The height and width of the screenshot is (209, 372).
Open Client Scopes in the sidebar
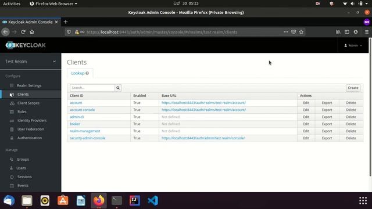coord(28,103)
